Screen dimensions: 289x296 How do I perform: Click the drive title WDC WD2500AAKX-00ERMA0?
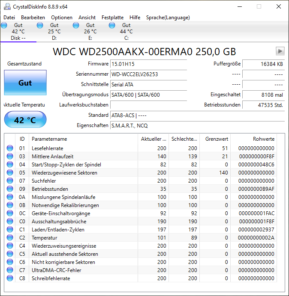144,51
